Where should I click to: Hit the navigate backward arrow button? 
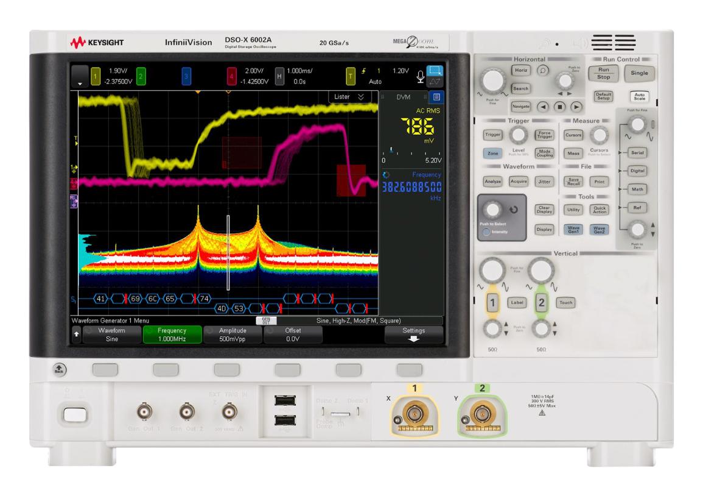(x=543, y=107)
